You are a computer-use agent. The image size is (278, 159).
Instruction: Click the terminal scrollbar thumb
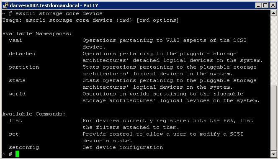[x=273, y=118]
